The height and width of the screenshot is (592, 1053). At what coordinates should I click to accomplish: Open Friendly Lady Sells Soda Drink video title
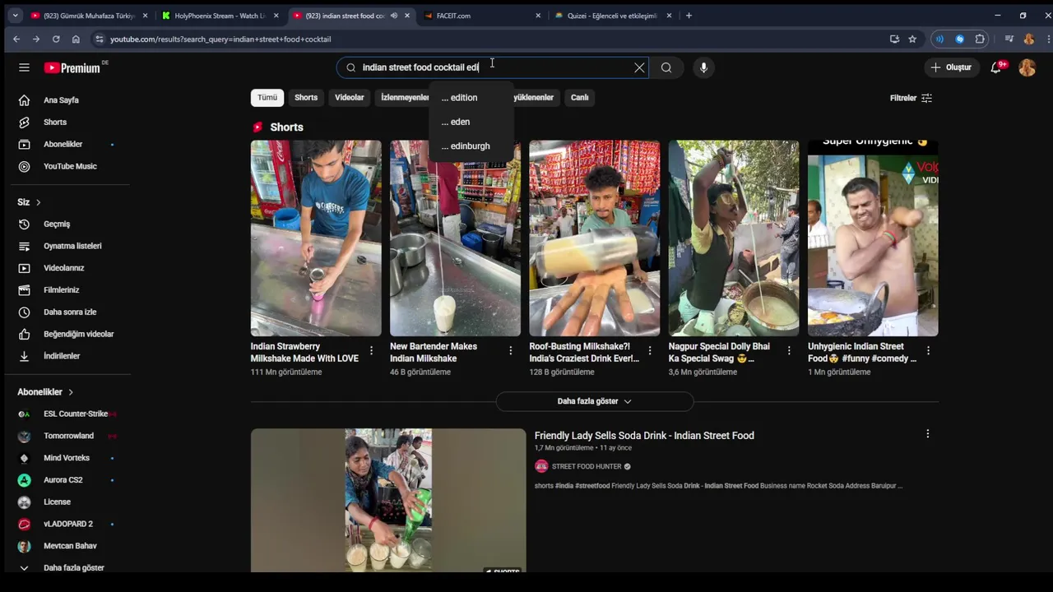point(644,436)
